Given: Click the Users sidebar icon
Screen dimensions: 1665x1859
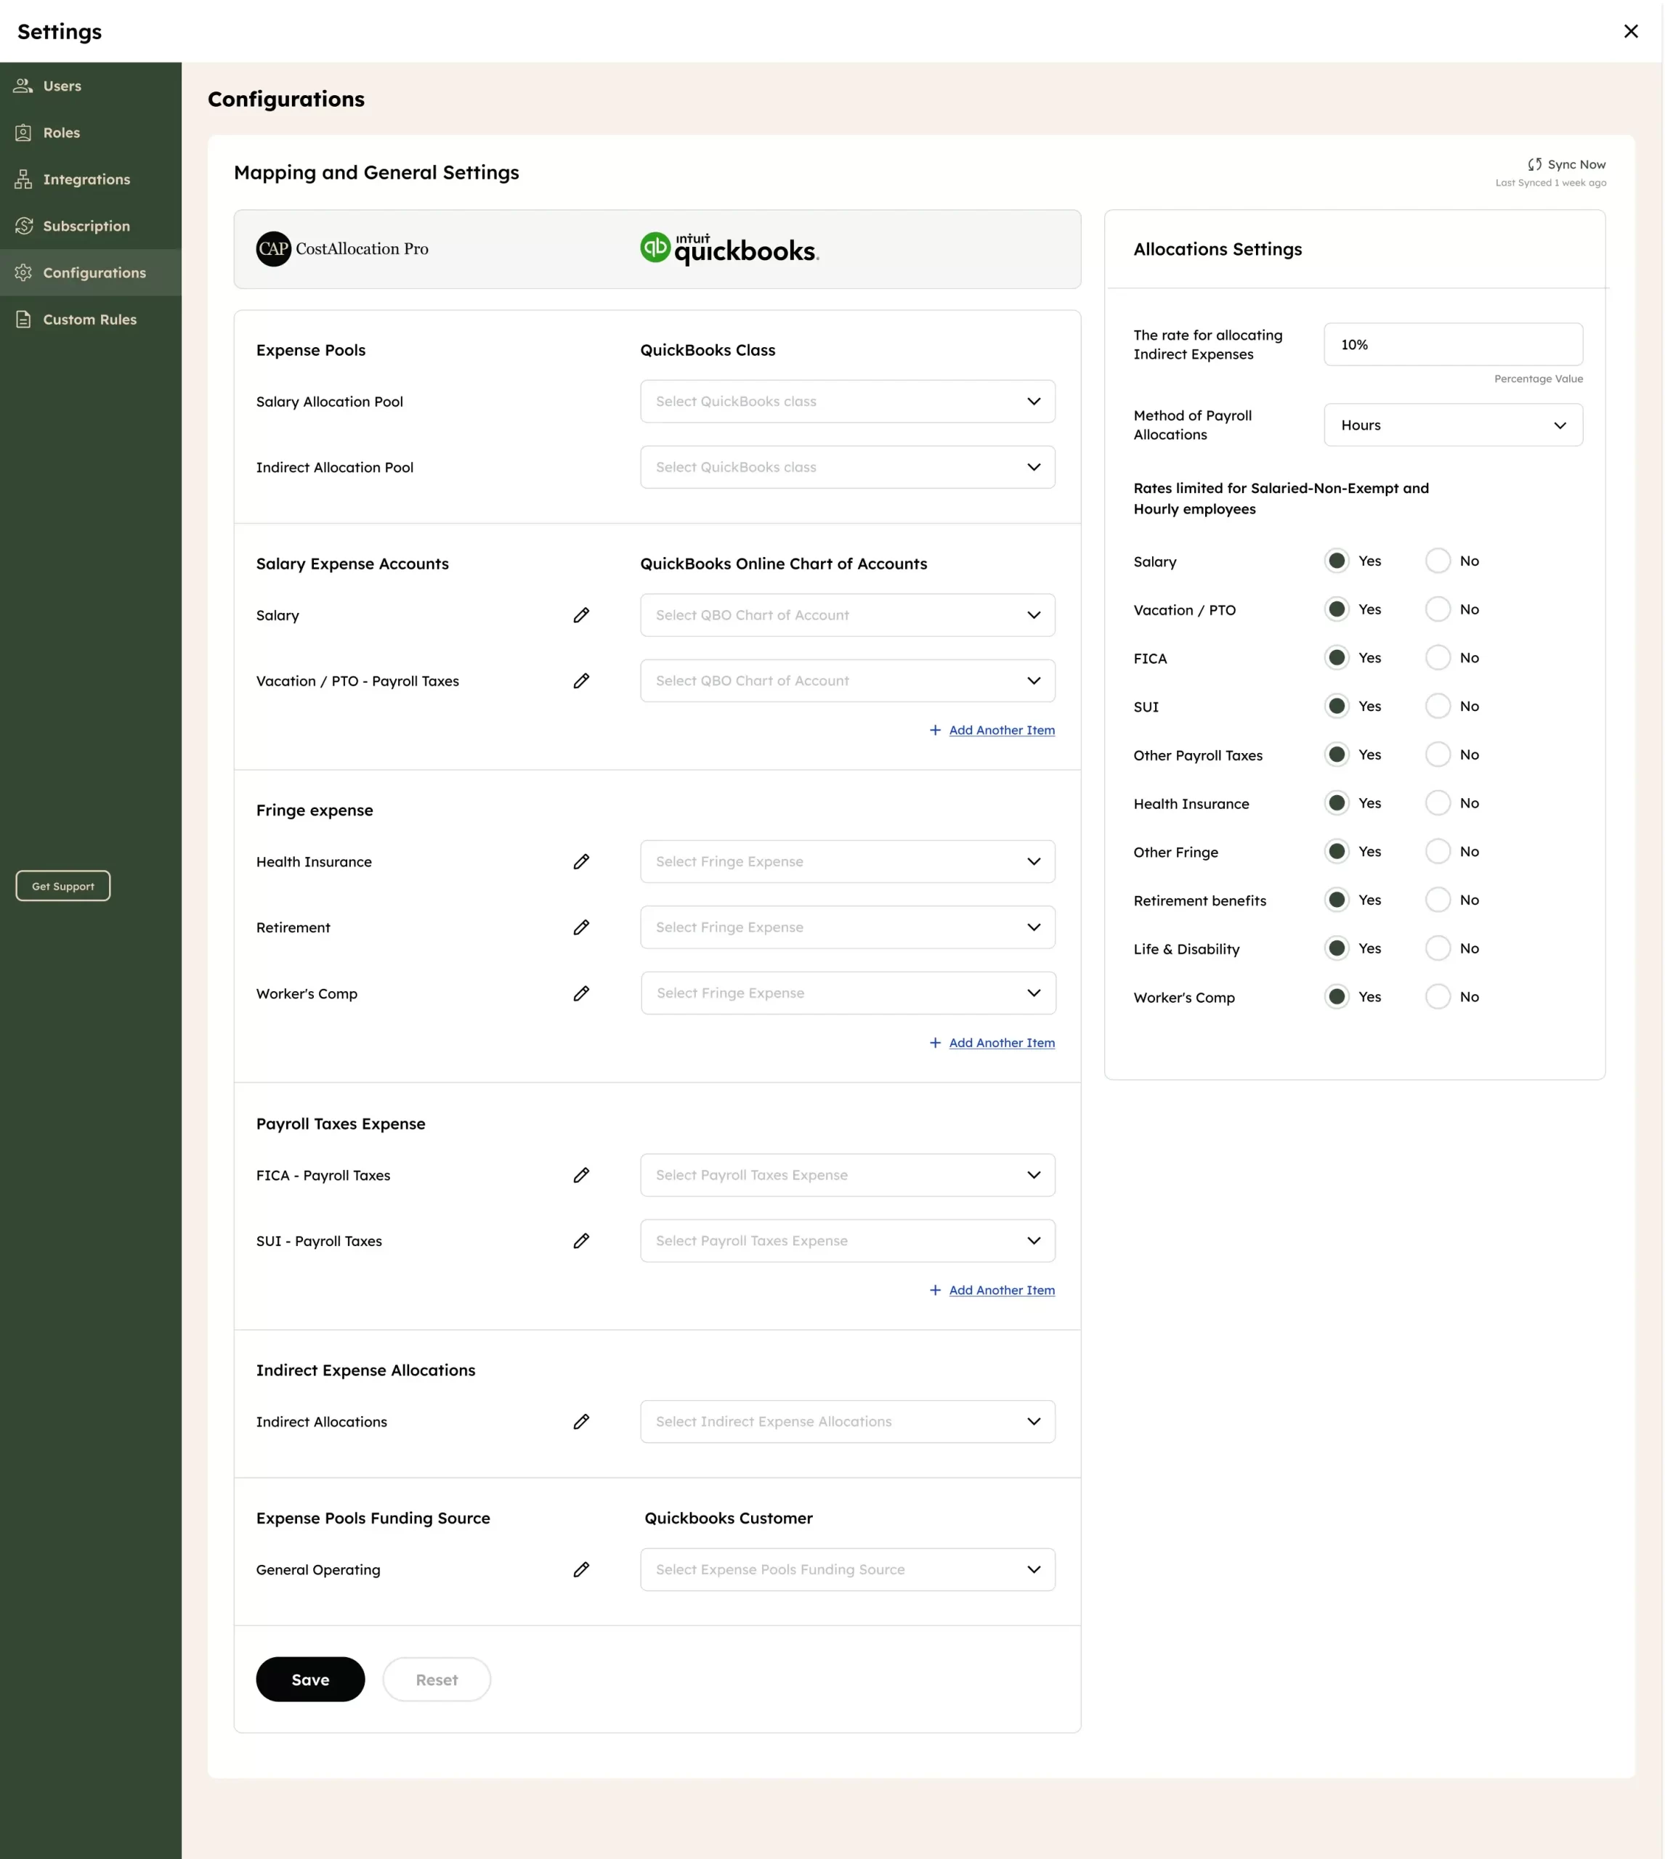Looking at the screenshot, I should click(23, 86).
